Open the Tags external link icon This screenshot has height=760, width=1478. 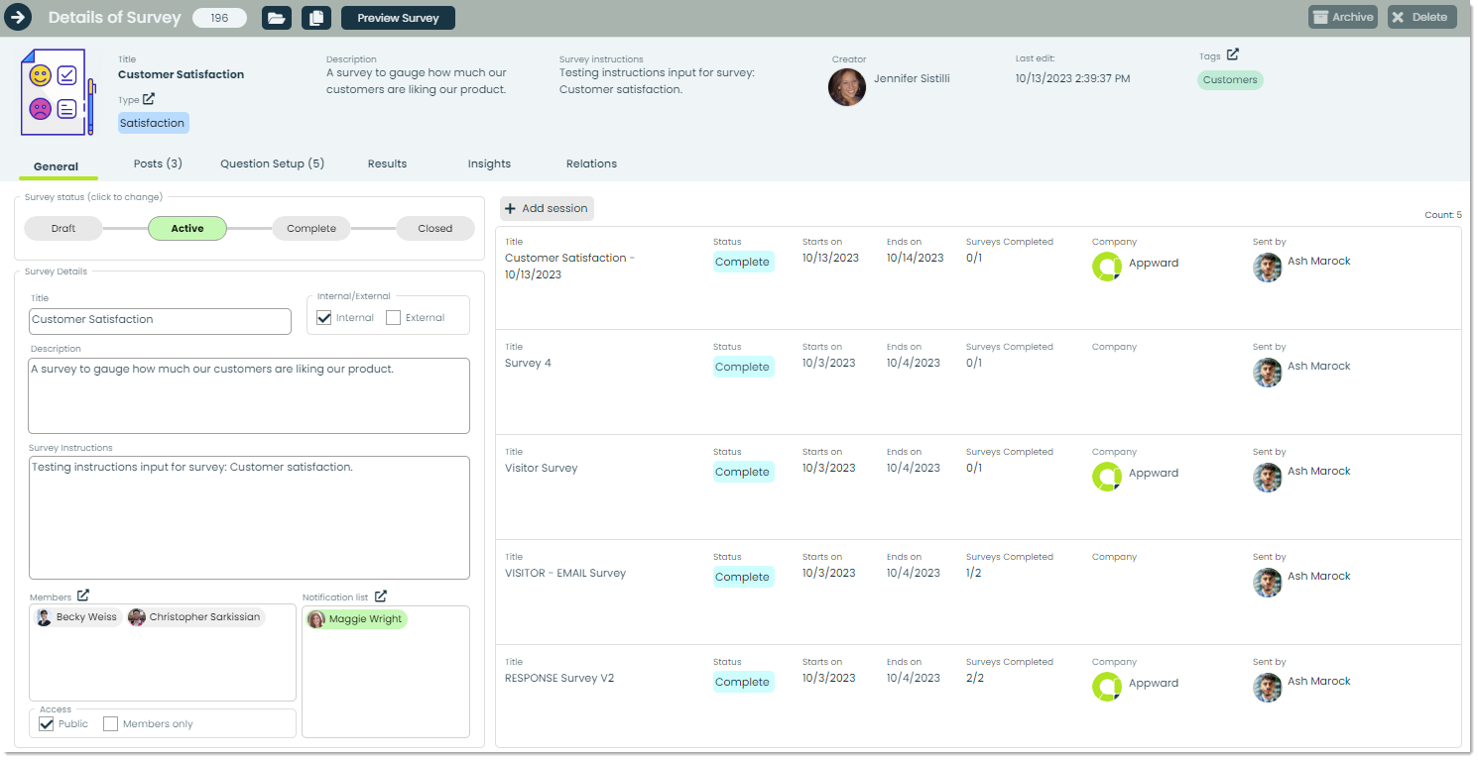point(1232,55)
